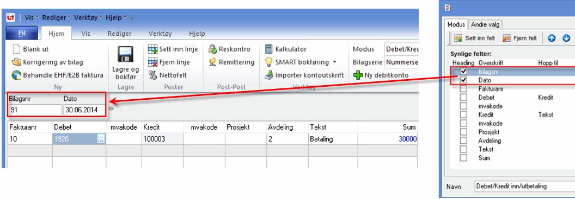Open the Fil ribbon tab

[x=22, y=33]
